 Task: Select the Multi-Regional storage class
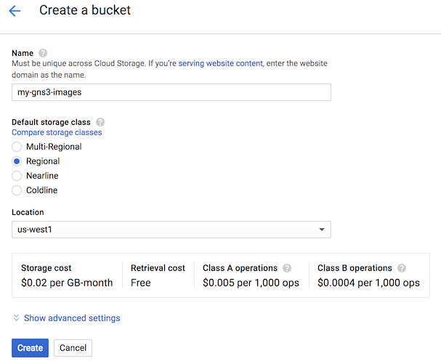pos(17,147)
